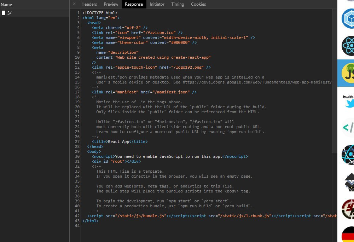This screenshot has height=242, width=354.
Task: Click the '<div id="root"></div>' line
Action: click(x=116, y=162)
